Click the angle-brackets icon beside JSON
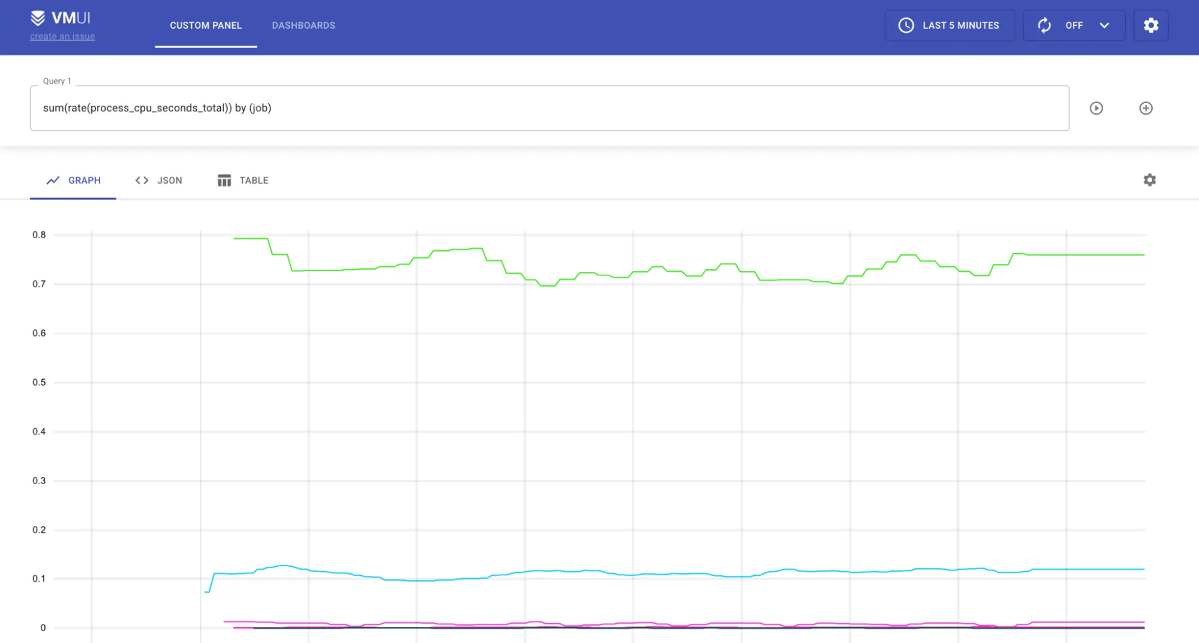 point(142,181)
